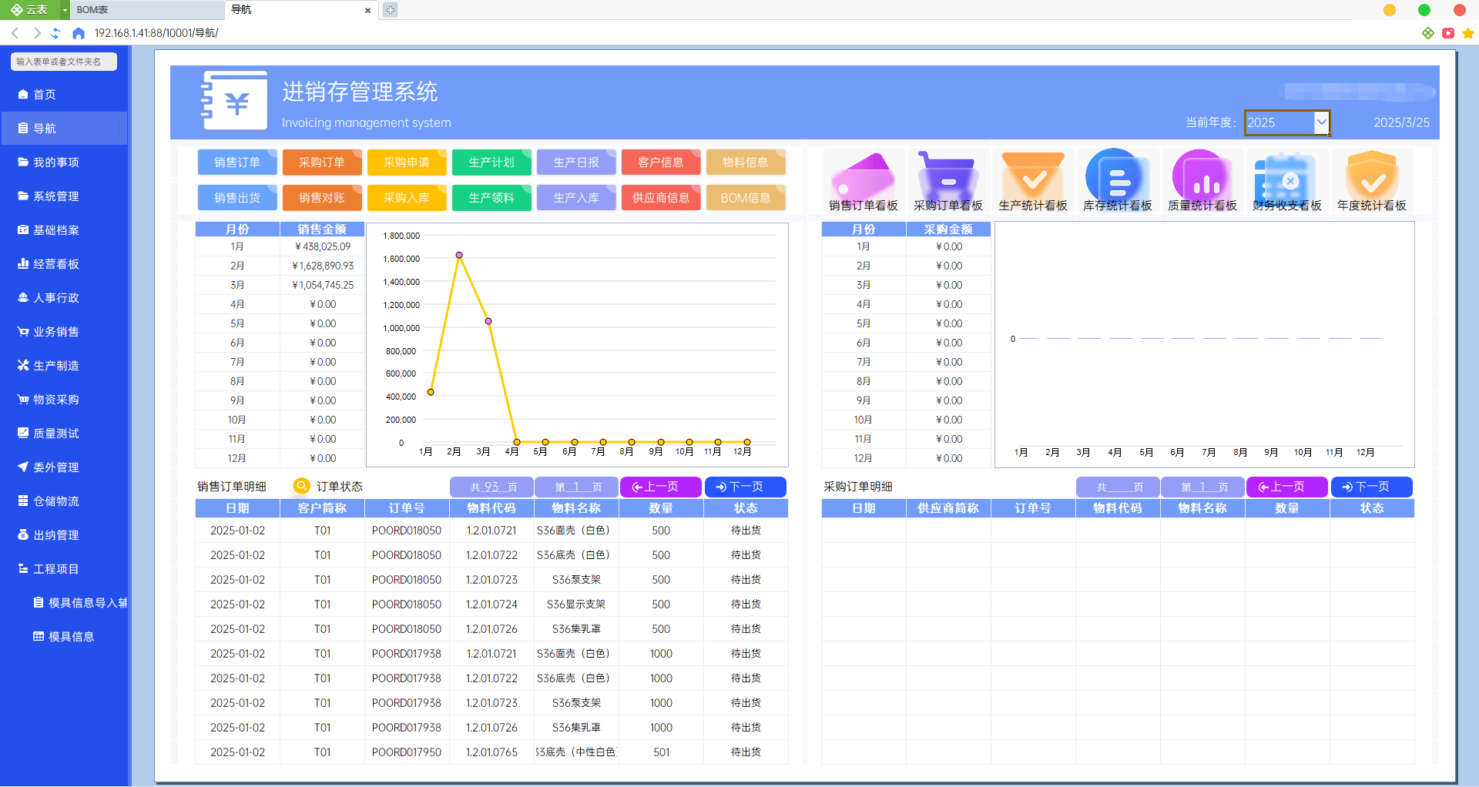Expand the current year dropdown arrow
Screen dimensions: 1479x787
1321,122
